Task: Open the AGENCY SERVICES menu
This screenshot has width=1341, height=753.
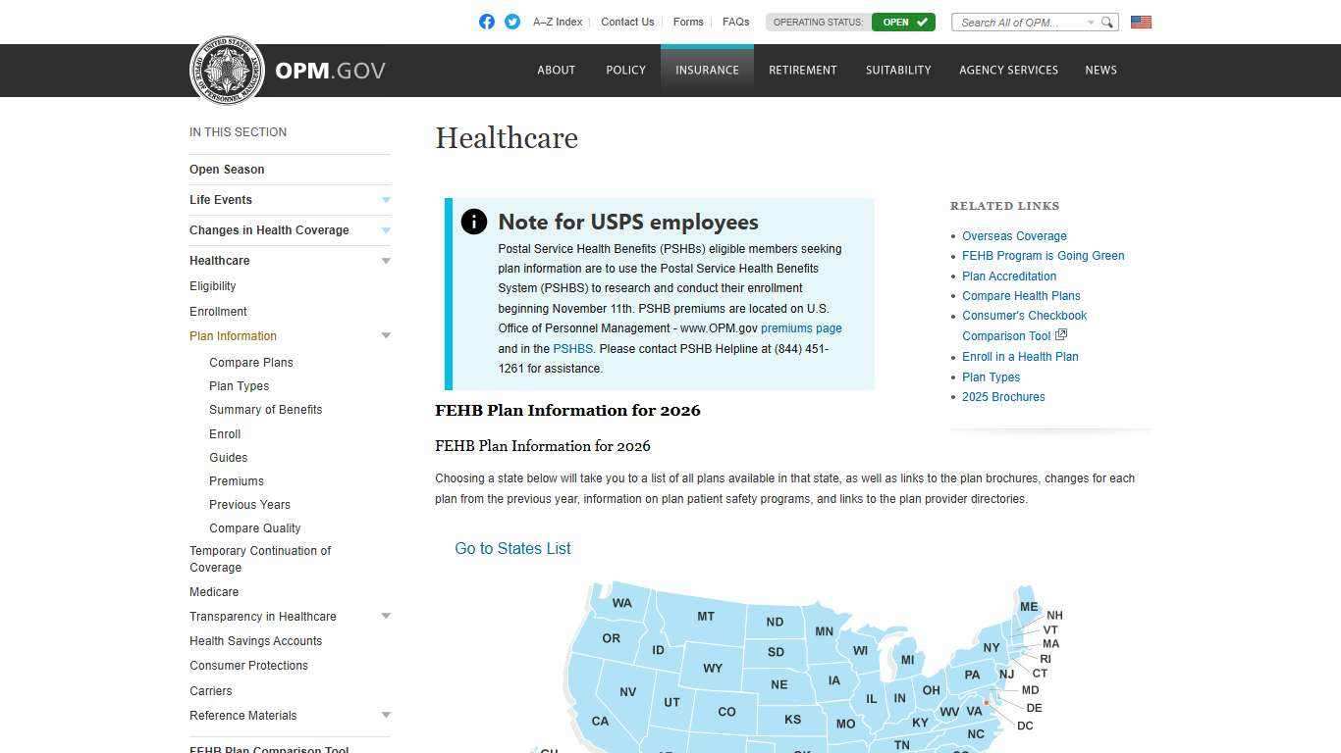Action: point(1008,70)
